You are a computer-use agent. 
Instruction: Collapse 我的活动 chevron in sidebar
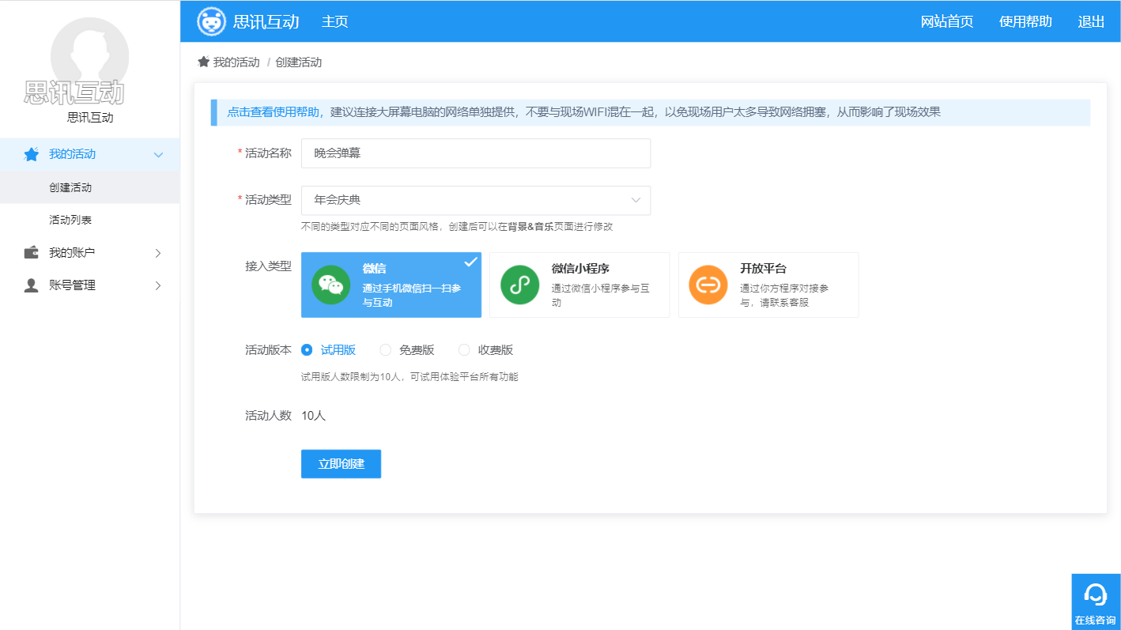(x=158, y=155)
